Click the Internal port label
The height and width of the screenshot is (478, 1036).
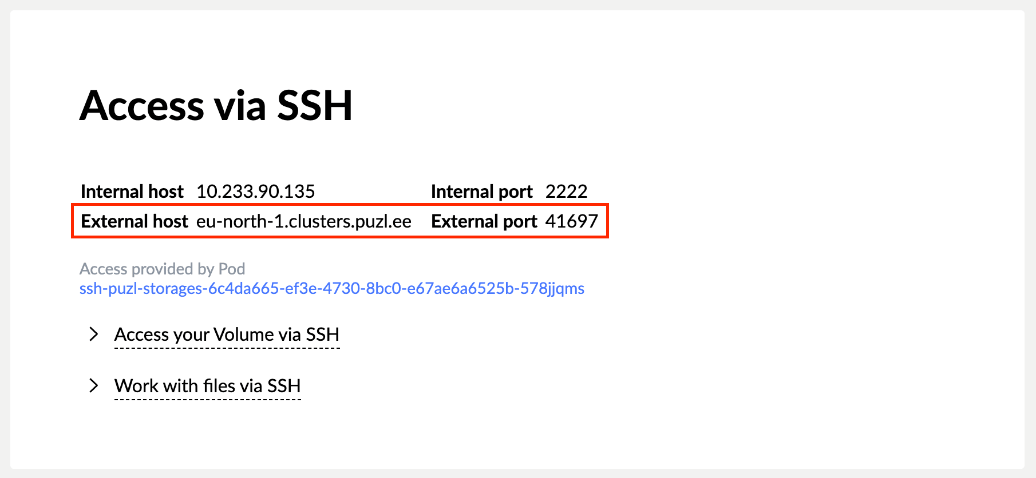click(x=482, y=192)
